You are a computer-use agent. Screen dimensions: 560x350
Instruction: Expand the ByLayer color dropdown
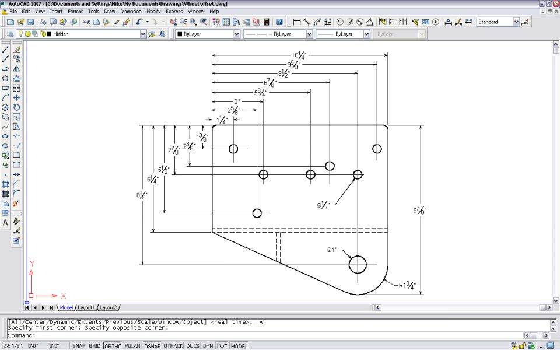237,34
